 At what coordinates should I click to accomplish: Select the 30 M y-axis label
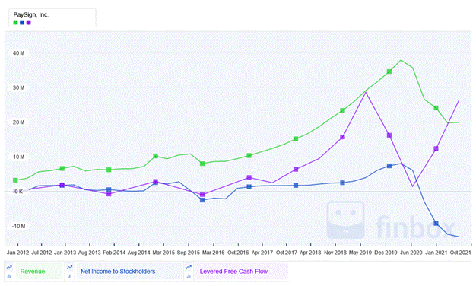click(19, 87)
